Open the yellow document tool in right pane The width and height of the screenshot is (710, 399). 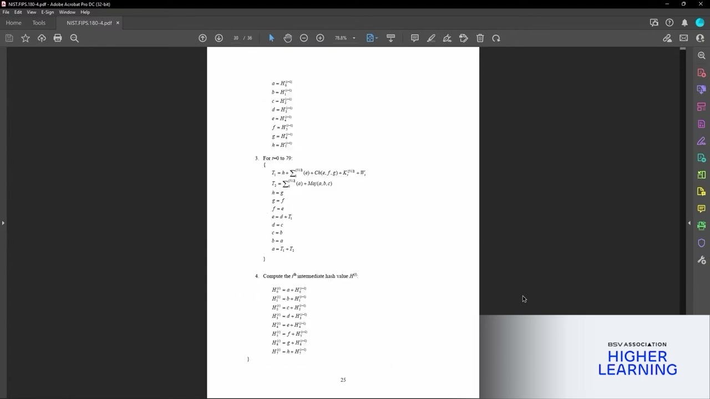click(x=702, y=192)
